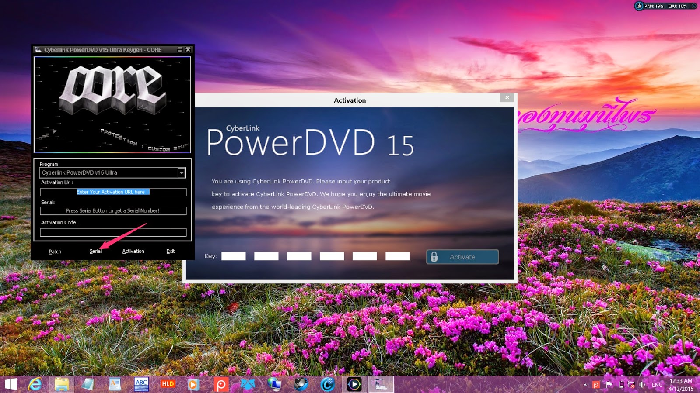The width and height of the screenshot is (700, 393).
Task: Open the orange play-button media player icon
Action: (193, 384)
